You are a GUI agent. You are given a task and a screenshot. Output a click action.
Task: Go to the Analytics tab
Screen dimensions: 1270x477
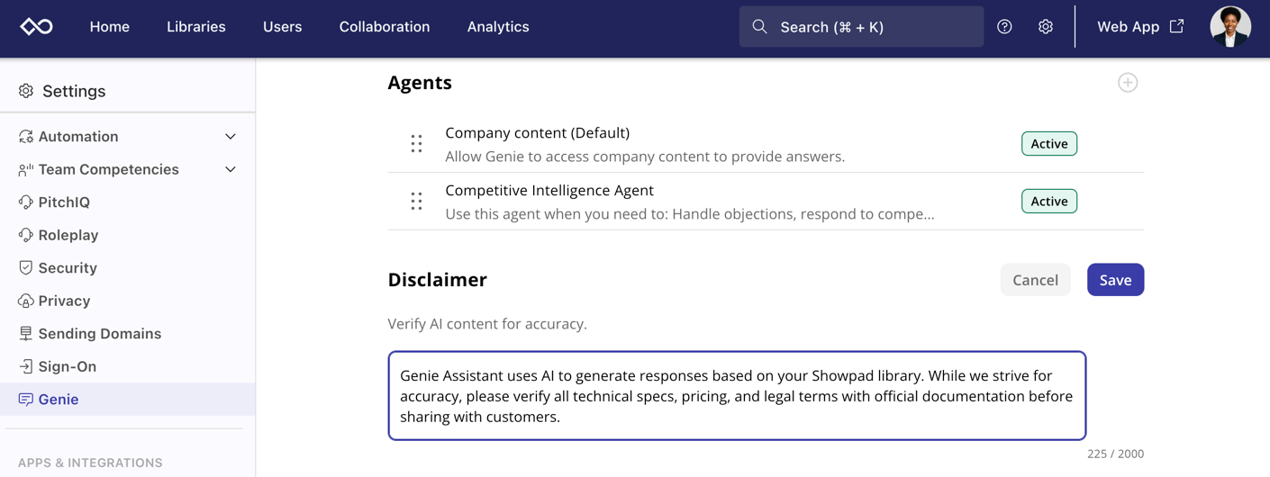click(497, 27)
